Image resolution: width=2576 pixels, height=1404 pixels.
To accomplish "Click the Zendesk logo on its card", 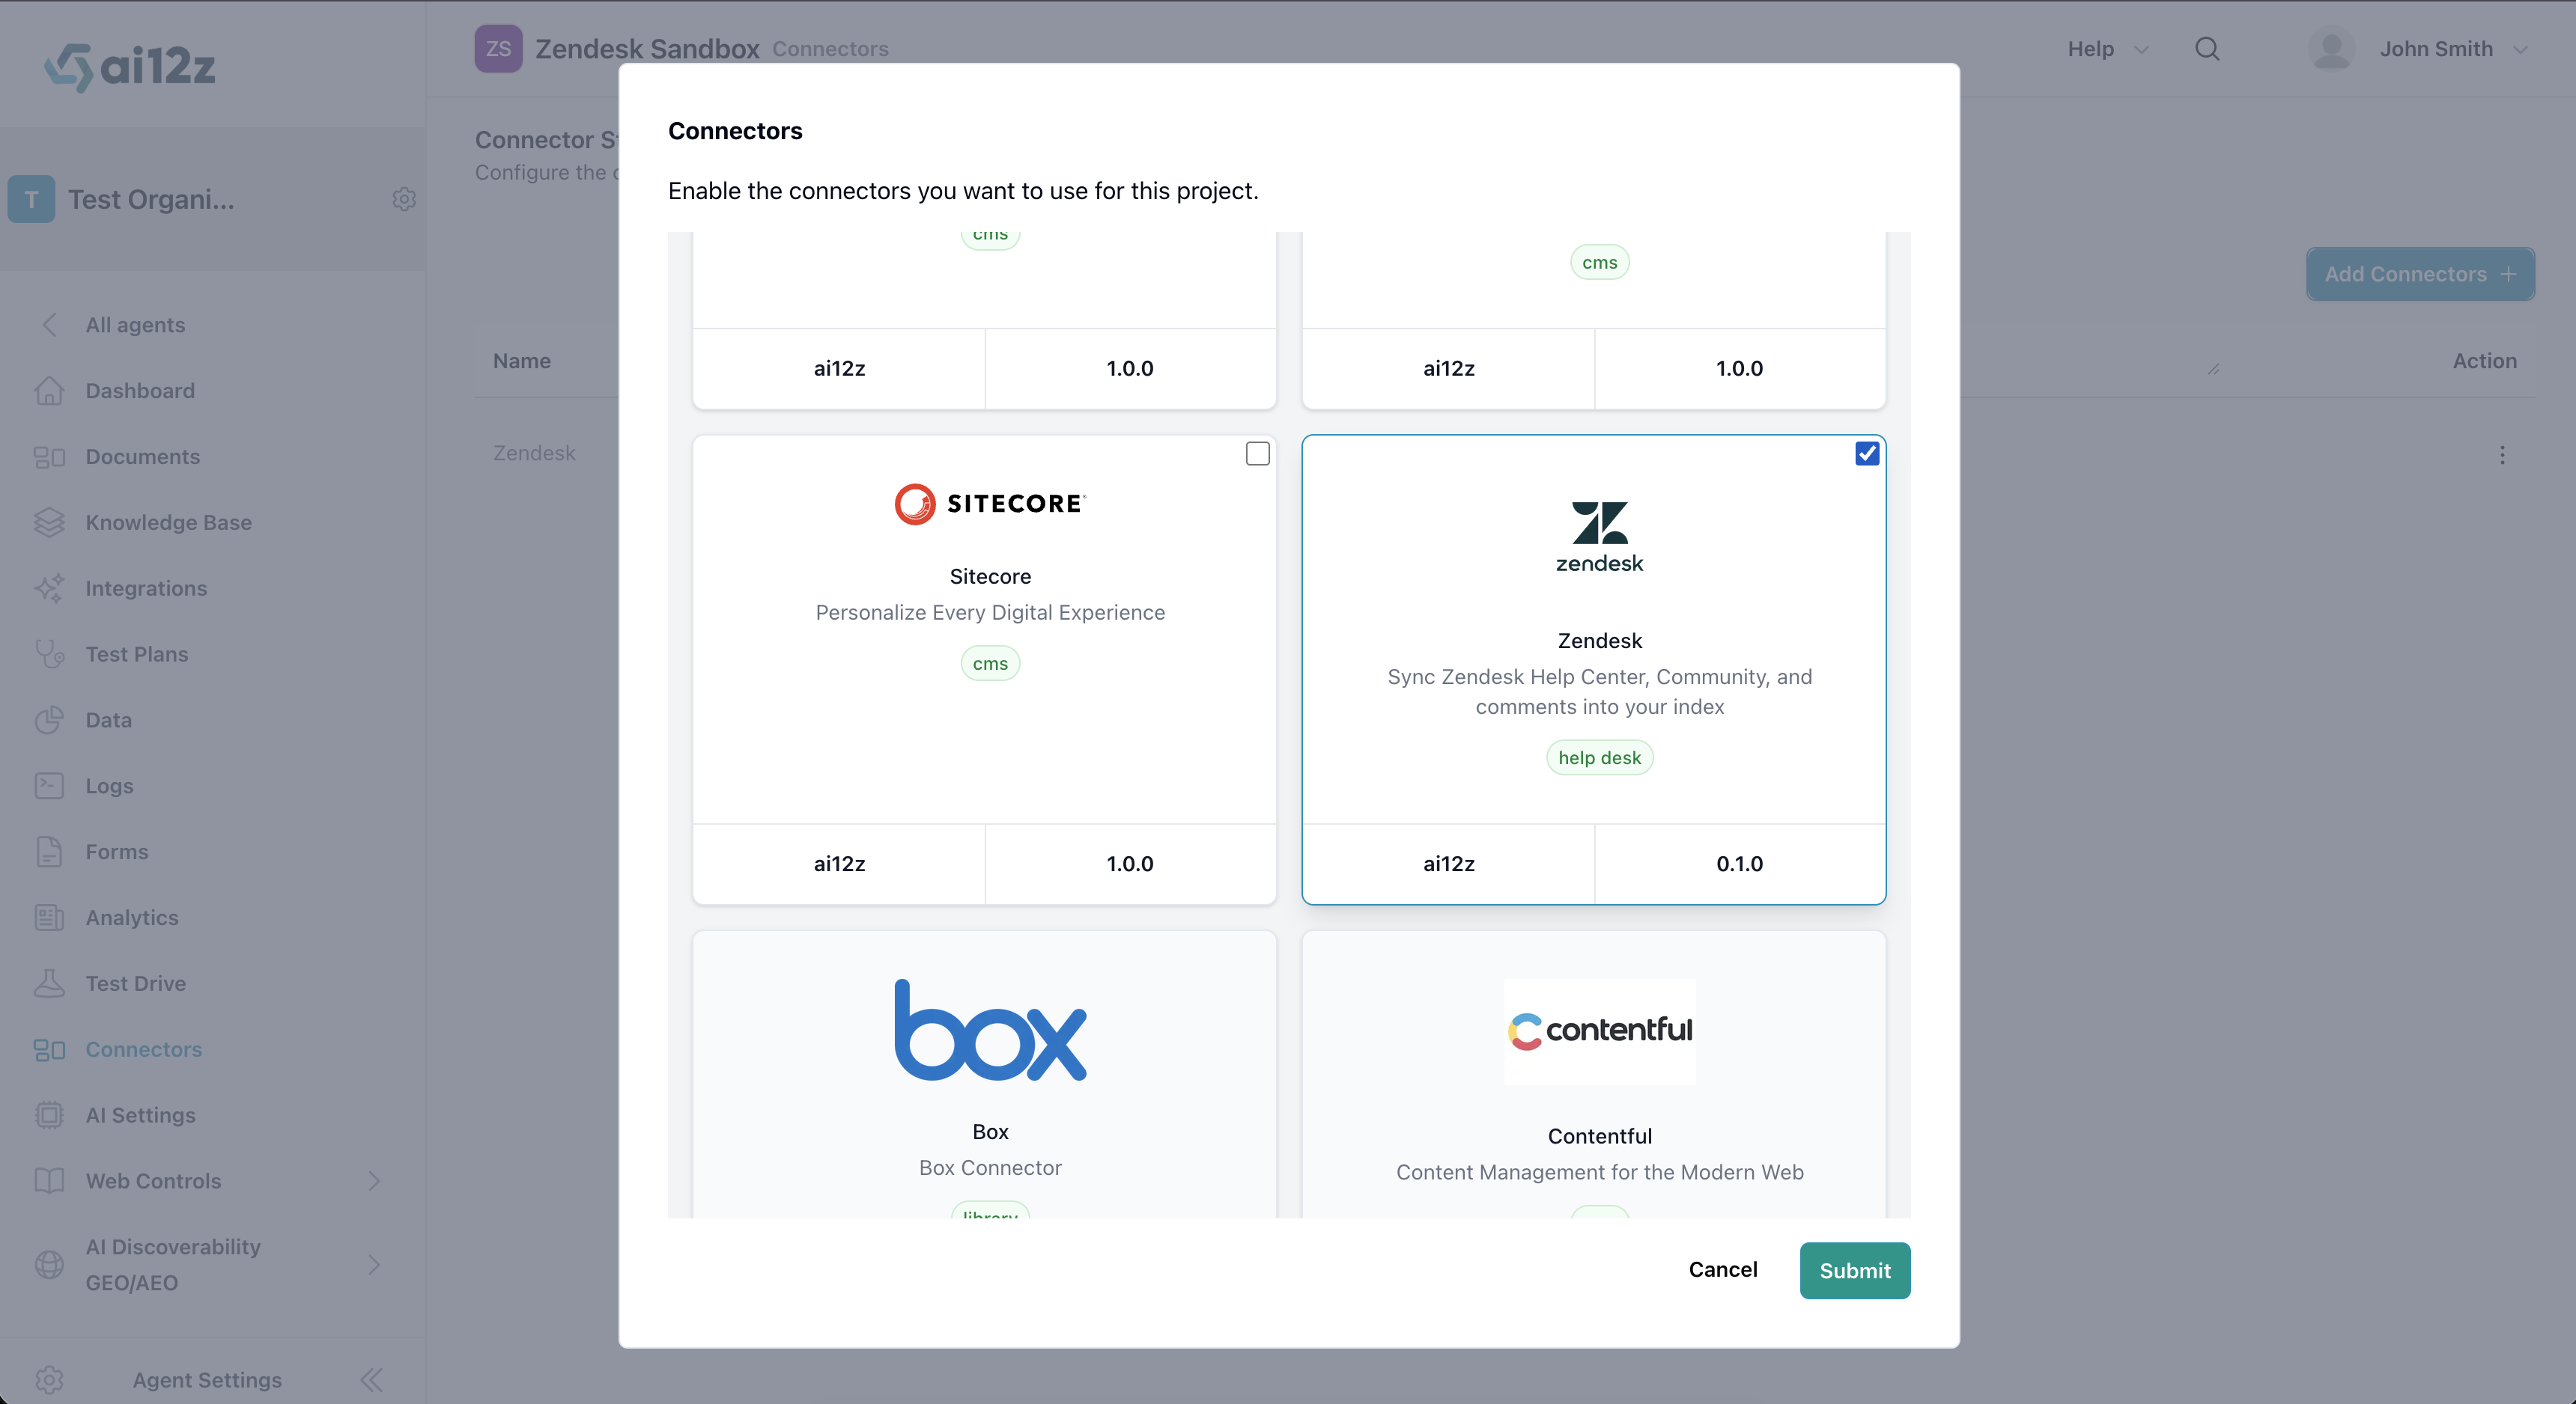I will pos(1599,537).
